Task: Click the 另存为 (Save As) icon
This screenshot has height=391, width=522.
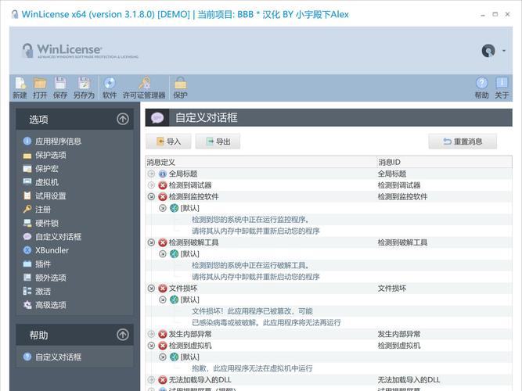Action: coord(84,84)
